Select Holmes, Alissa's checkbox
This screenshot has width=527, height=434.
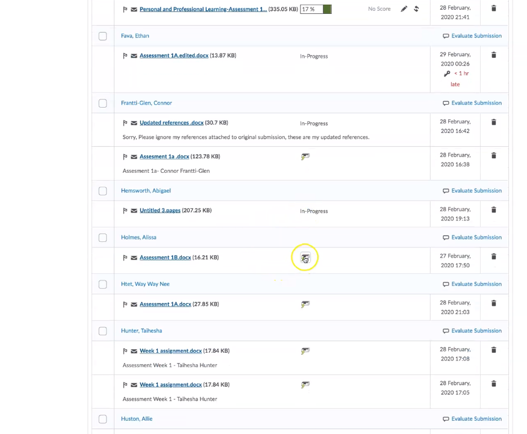[x=103, y=238]
